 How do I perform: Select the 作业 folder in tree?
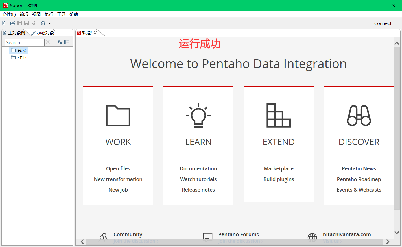point(19,57)
